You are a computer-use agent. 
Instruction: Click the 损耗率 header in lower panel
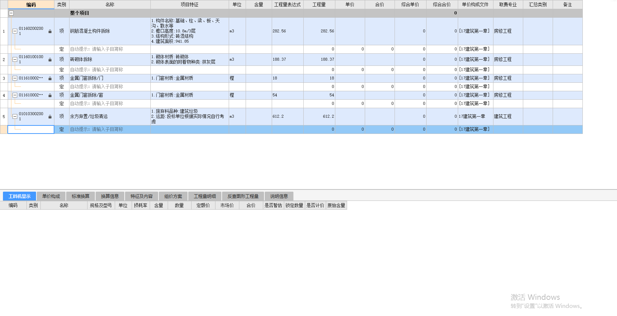(141, 205)
